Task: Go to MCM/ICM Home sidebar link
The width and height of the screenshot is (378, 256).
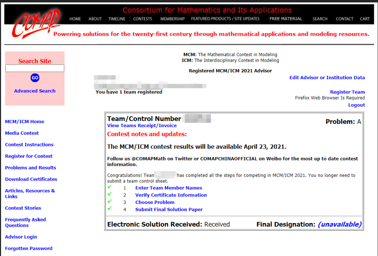Action: (x=25, y=122)
